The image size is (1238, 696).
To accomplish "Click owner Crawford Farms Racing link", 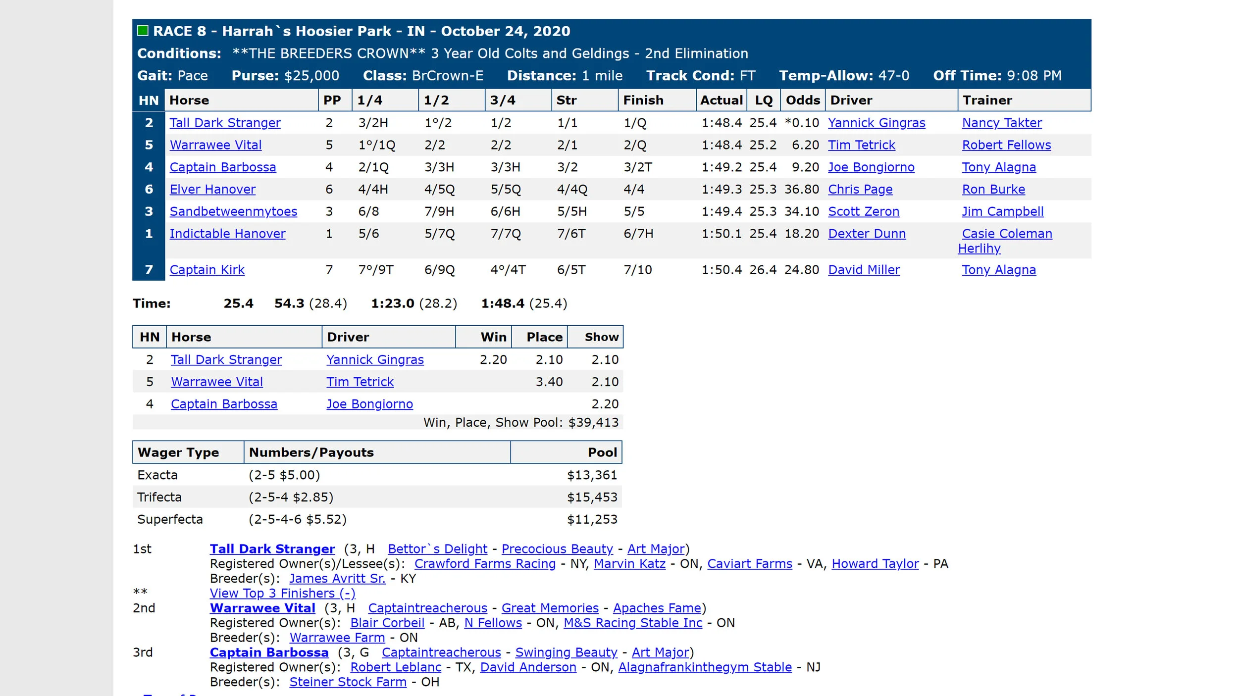I will [x=484, y=564].
